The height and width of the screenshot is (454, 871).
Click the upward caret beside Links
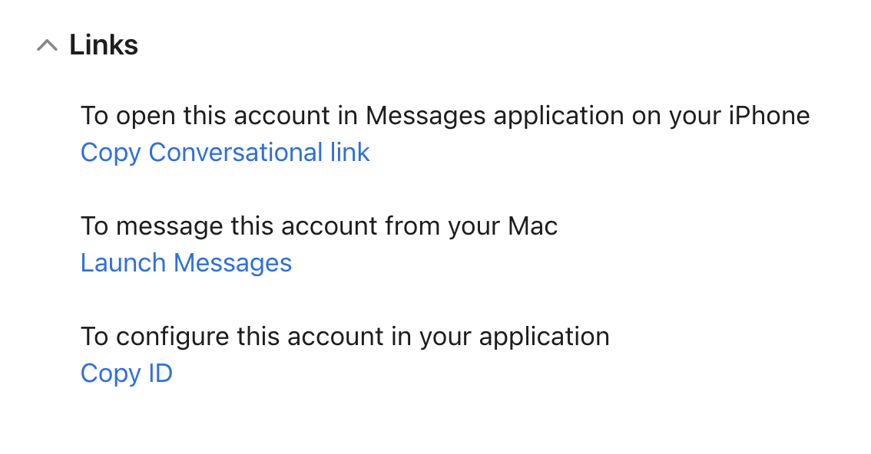point(47,46)
